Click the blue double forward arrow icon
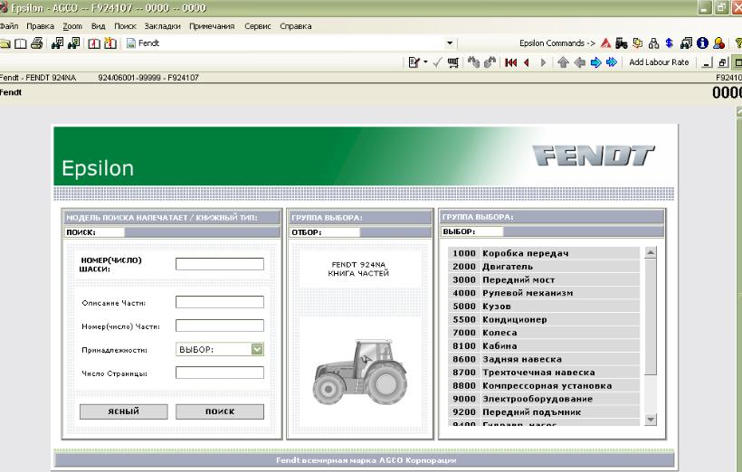Screen dimensions: 742x472 click(612, 62)
